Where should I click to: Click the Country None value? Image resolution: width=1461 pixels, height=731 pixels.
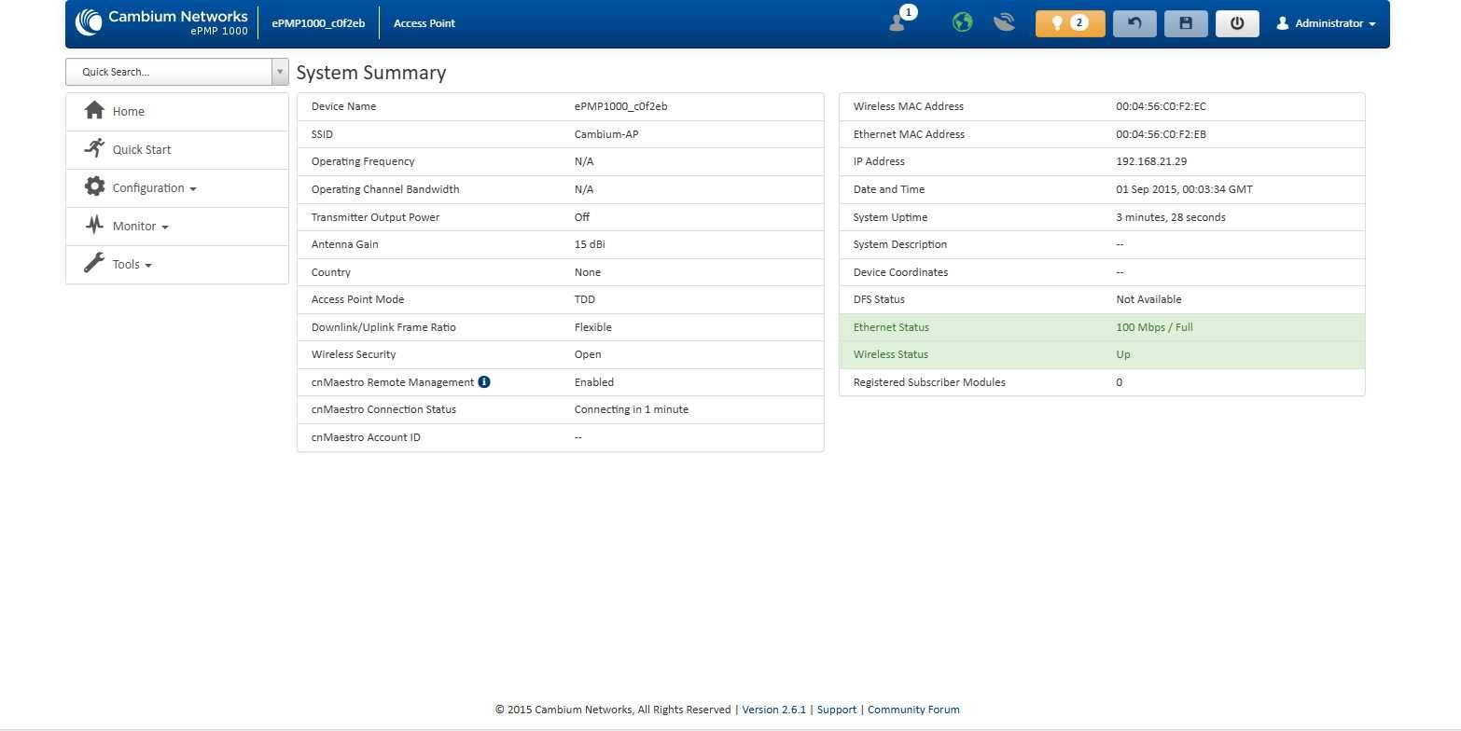point(588,272)
